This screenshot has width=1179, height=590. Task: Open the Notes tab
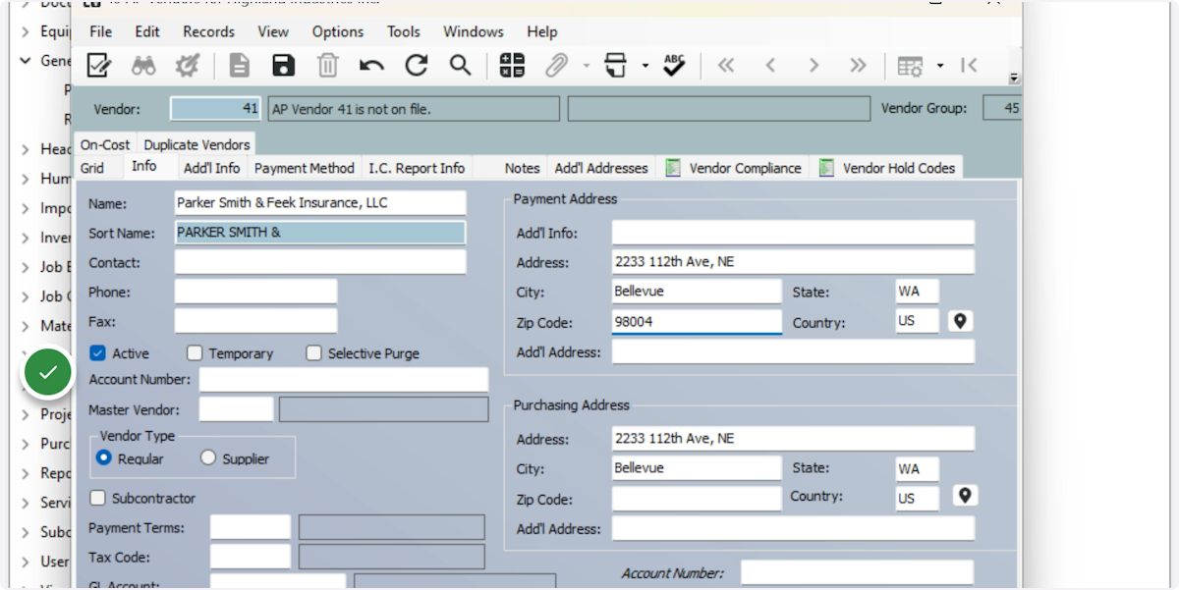coord(523,168)
